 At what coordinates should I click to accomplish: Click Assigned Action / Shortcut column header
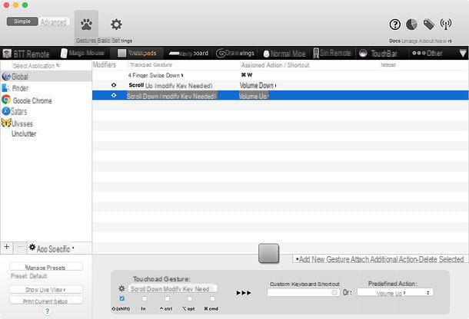click(275, 65)
